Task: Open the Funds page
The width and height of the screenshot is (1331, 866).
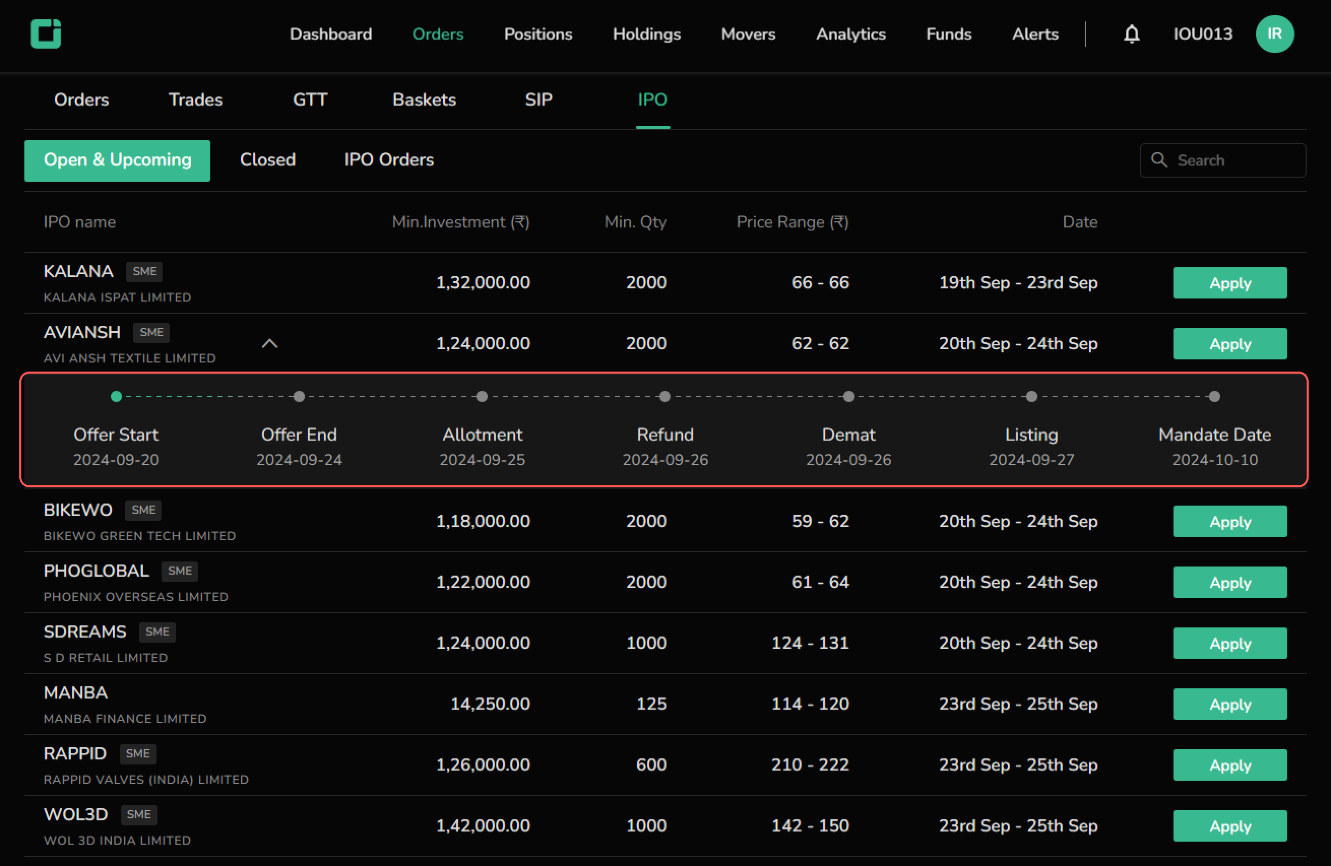Action: click(948, 34)
